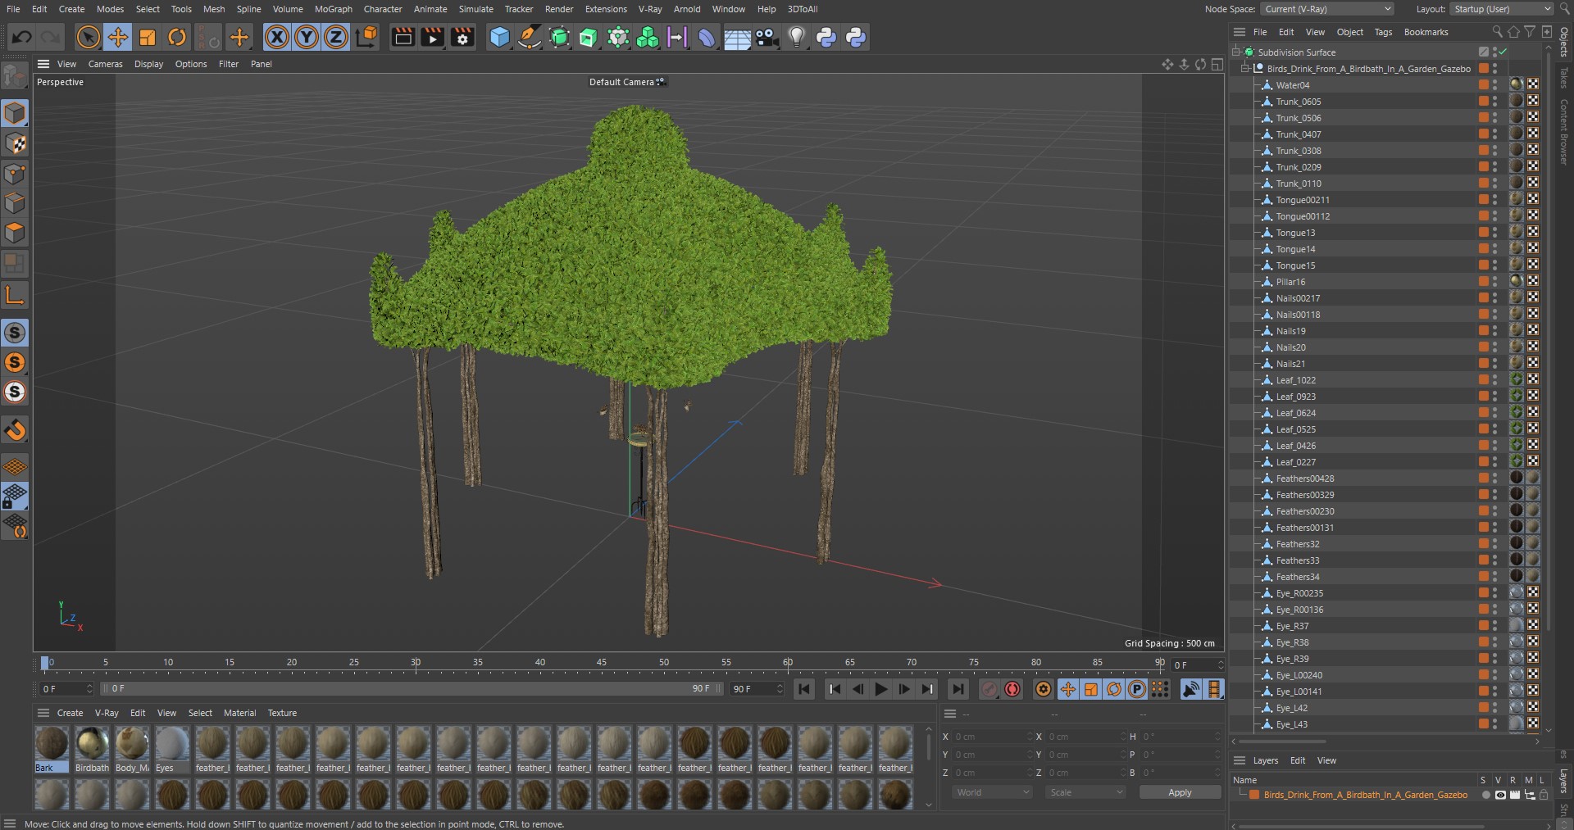The width and height of the screenshot is (1574, 830).
Task: Toggle Subdivision Surface green enable check
Action: [1503, 52]
